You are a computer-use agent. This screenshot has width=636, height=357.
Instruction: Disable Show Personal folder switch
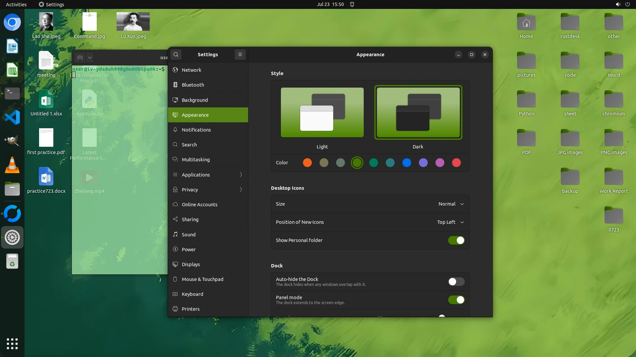[456, 240]
